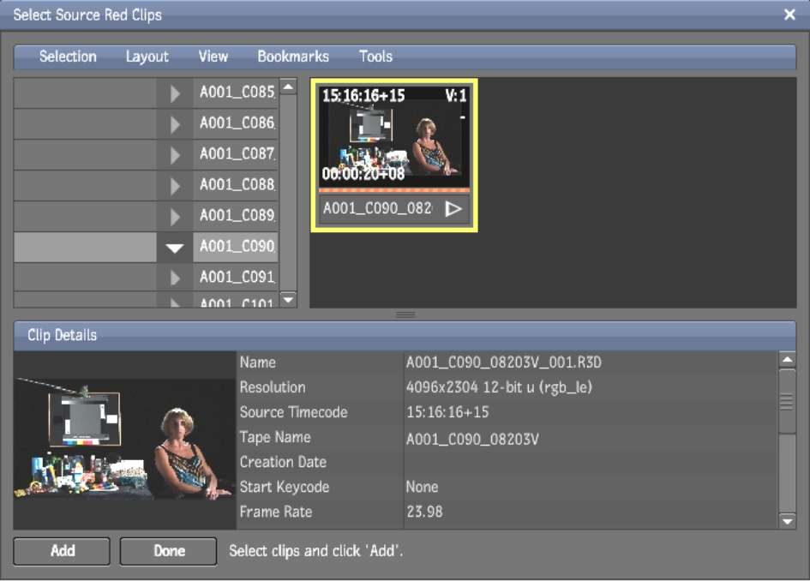Click the Add button
The width and height of the screenshot is (810, 581).
pos(62,551)
